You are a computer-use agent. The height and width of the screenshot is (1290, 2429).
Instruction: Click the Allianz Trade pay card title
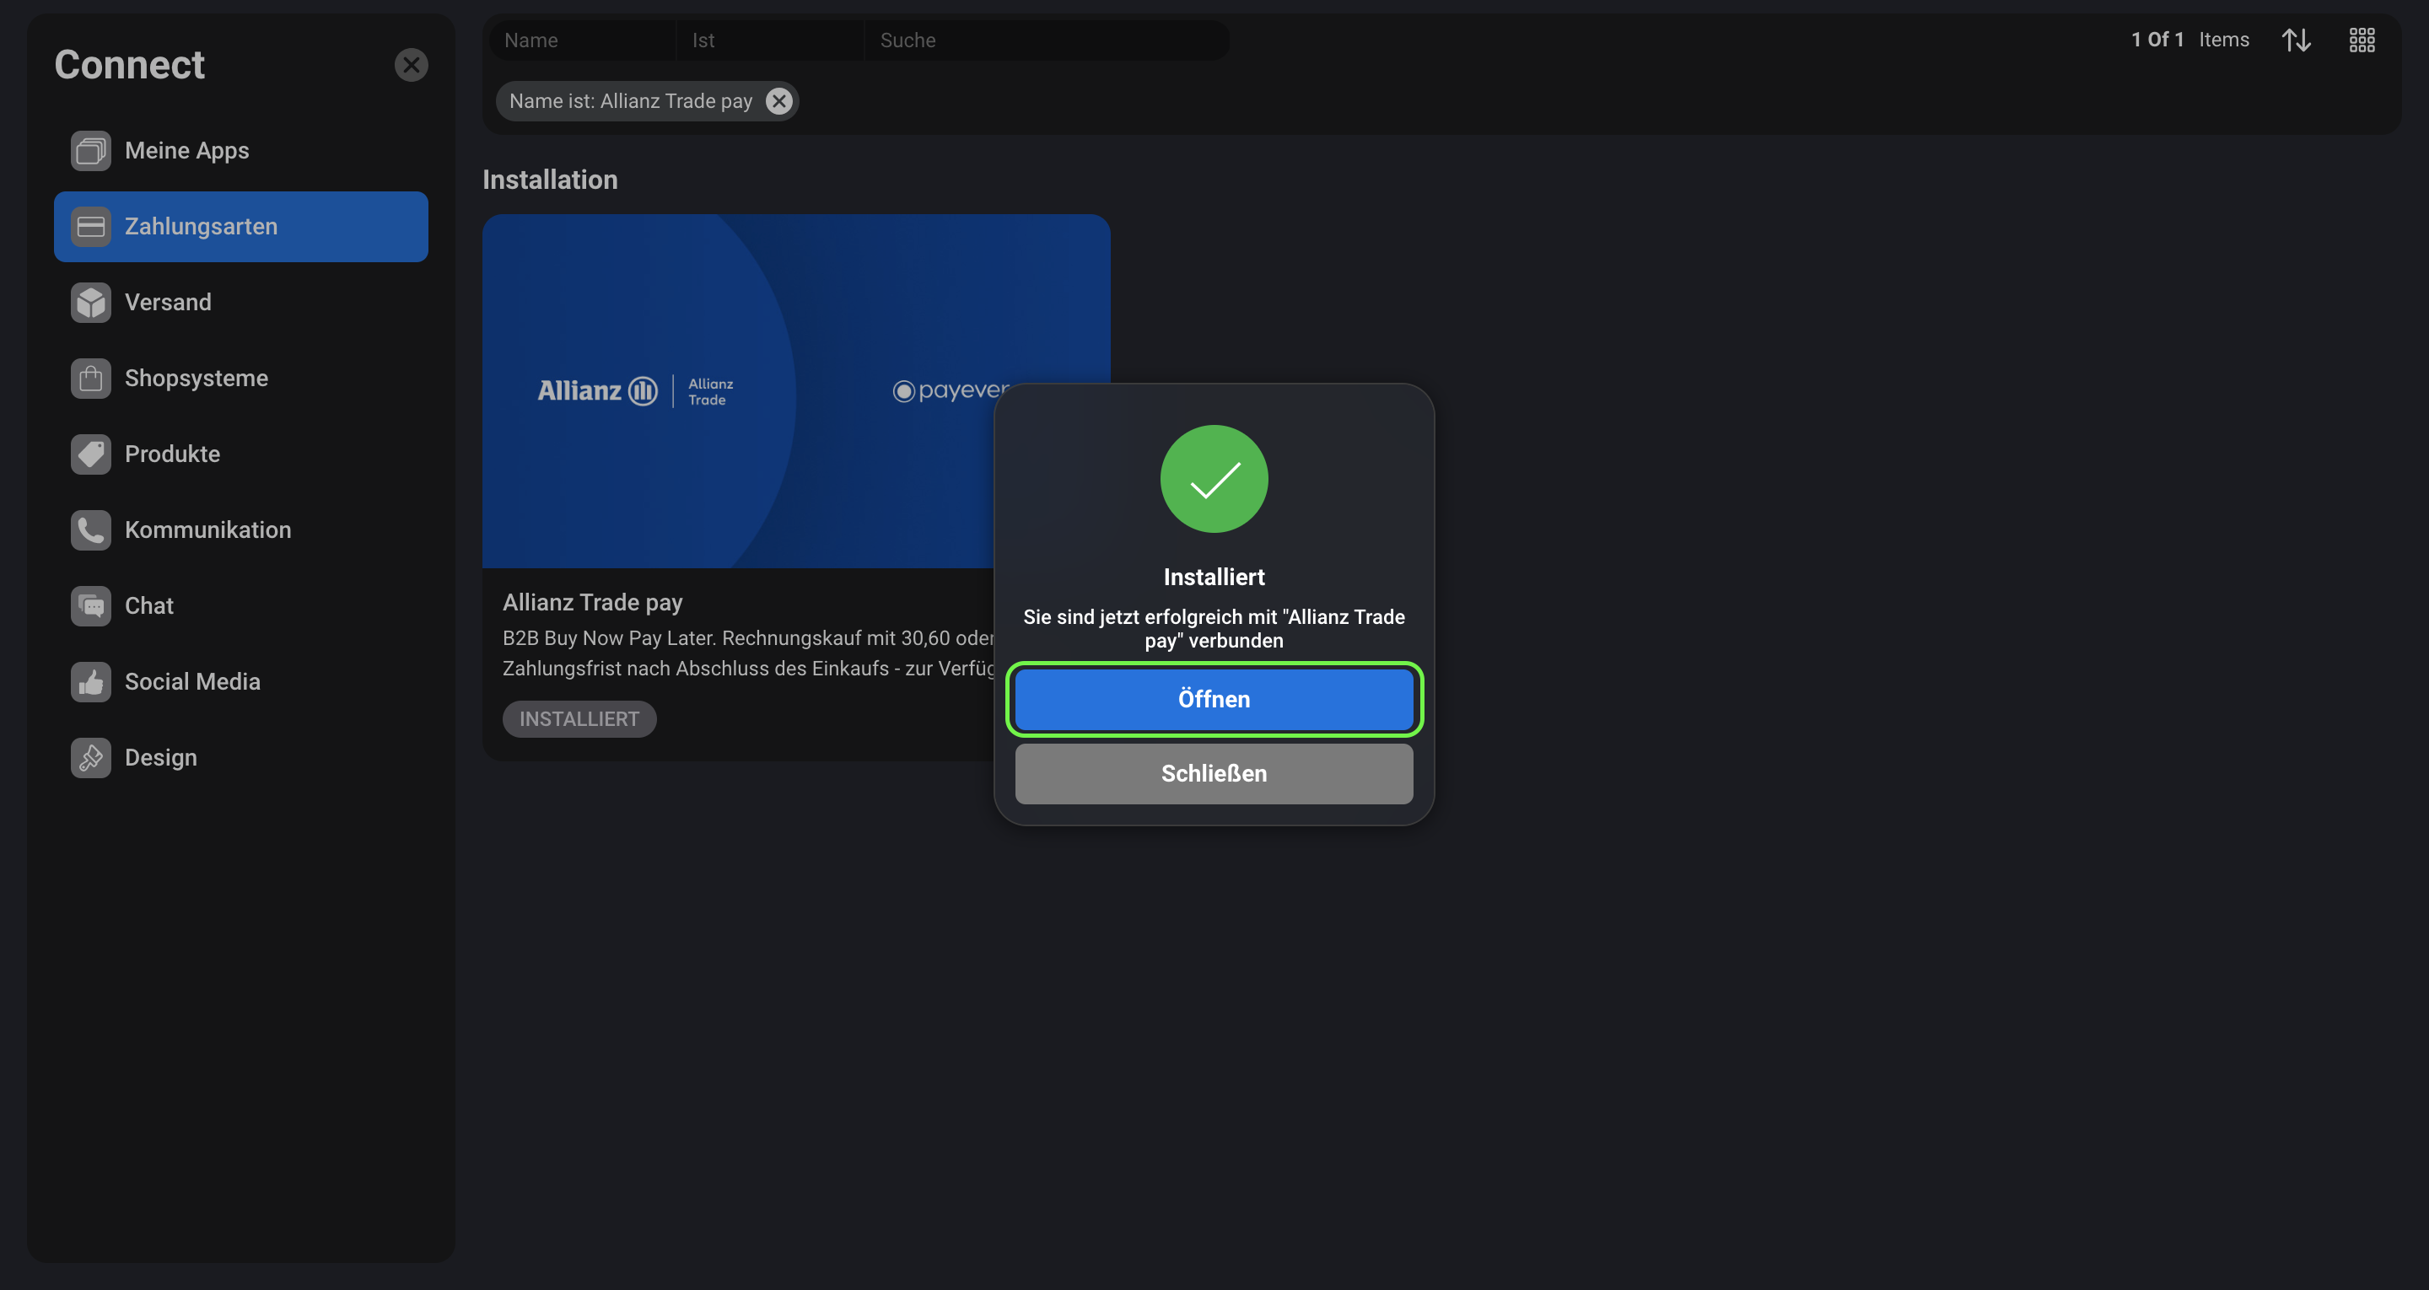coord(592,602)
